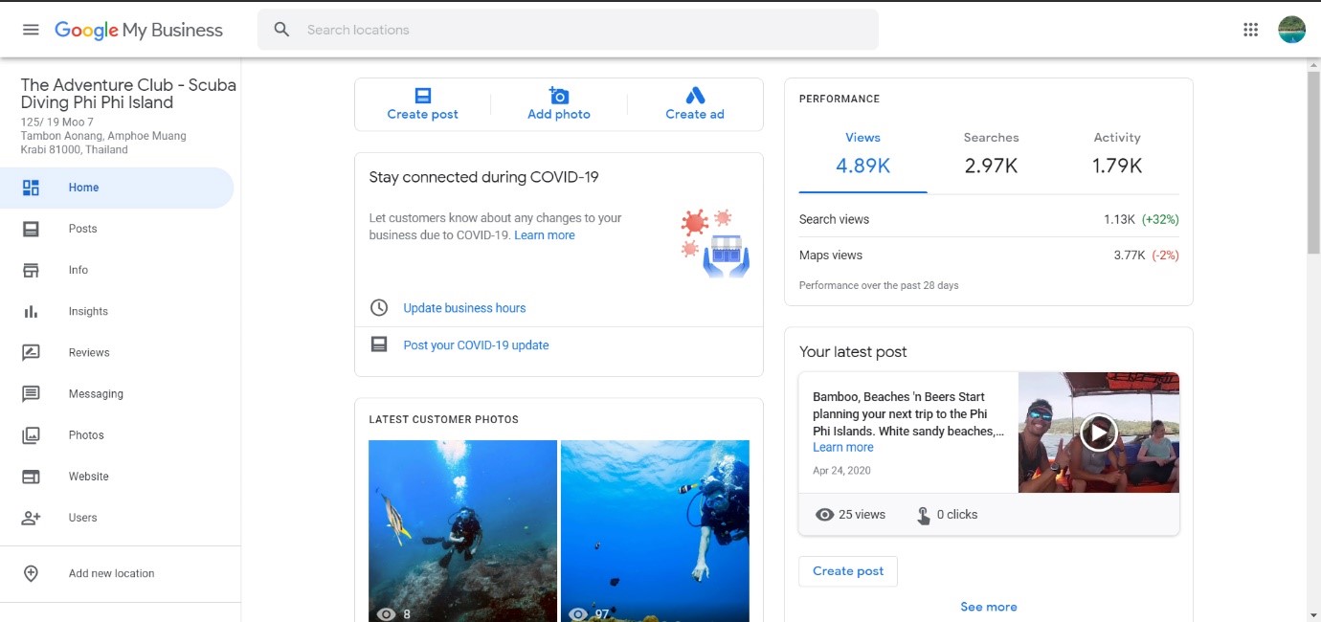Click the Add photo camera icon
This screenshot has width=1321, height=622.
[559, 96]
